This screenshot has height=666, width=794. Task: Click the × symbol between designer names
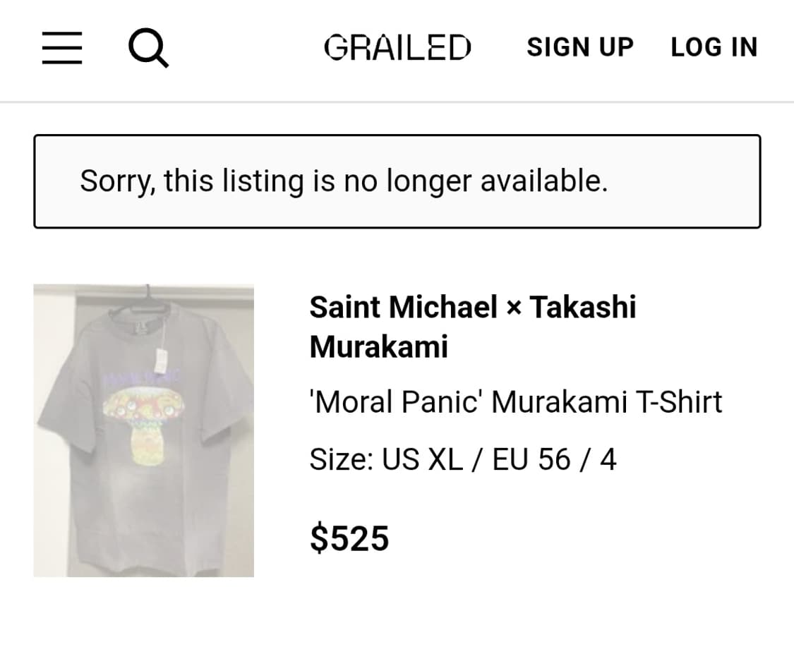(x=513, y=308)
